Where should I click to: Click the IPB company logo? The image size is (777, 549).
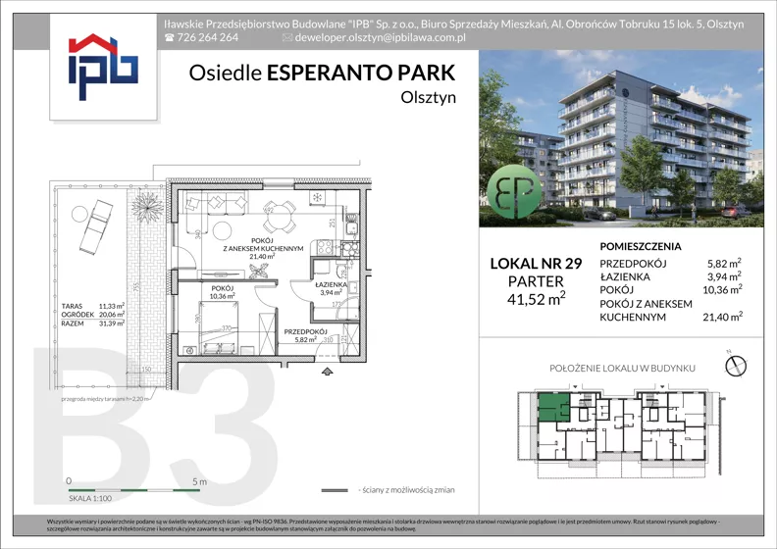click(x=103, y=67)
